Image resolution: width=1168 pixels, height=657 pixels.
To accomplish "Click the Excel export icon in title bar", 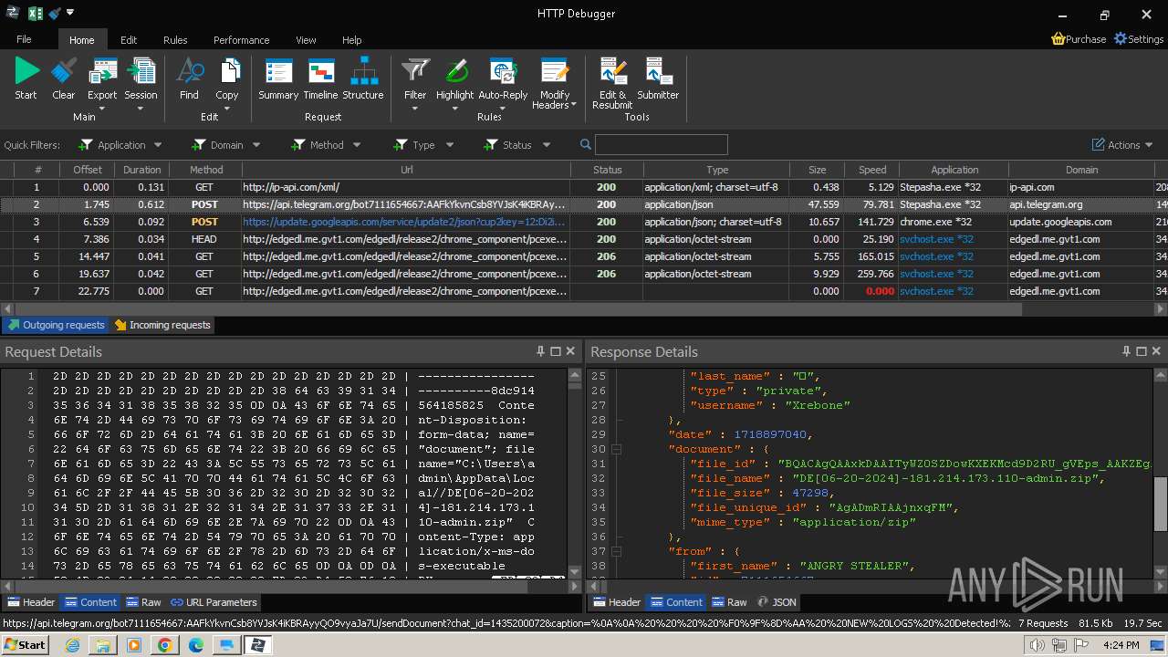I will [35, 14].
